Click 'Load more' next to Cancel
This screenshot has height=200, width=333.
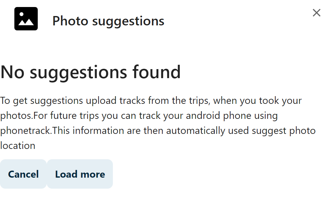click(x=80, y=174)
